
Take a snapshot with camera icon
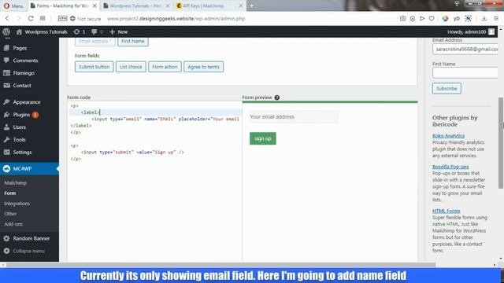click(x=402, y=19)
